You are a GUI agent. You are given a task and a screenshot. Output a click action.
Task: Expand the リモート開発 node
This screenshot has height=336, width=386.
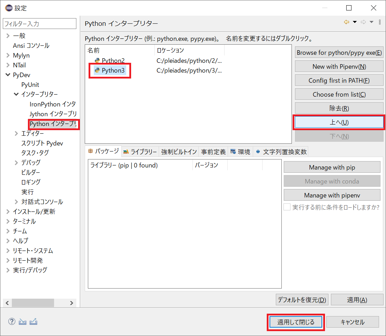(8, 260)
